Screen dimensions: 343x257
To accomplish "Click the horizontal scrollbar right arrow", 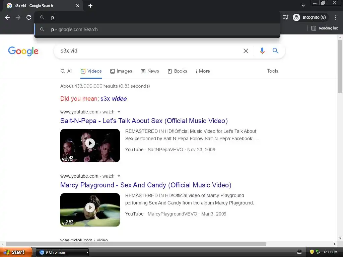I will click(335, 244).
